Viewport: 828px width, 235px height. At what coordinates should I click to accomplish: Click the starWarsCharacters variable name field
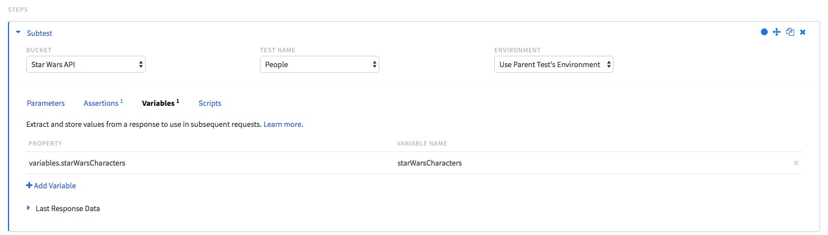[591, 163]
